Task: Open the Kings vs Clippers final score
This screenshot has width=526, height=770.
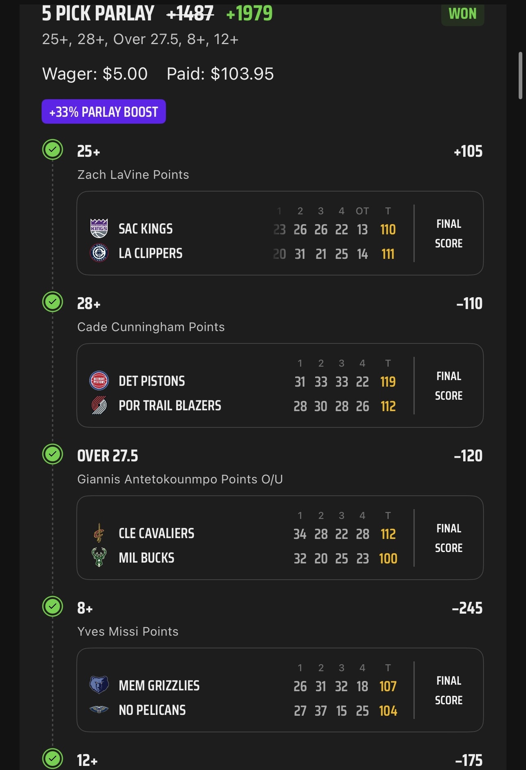Action: point(449,234)
